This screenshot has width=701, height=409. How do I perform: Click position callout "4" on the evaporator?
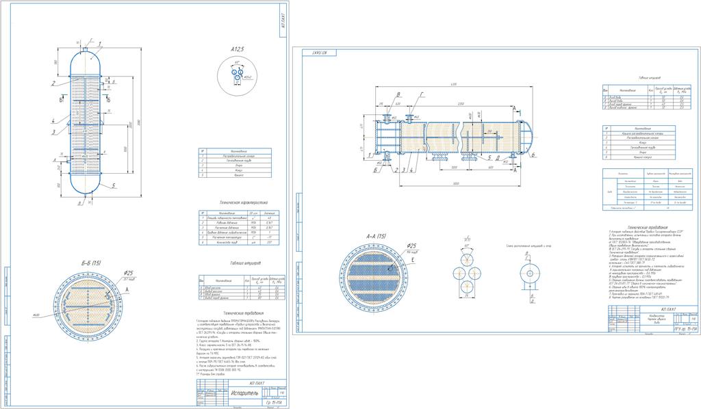coord(53,120)
